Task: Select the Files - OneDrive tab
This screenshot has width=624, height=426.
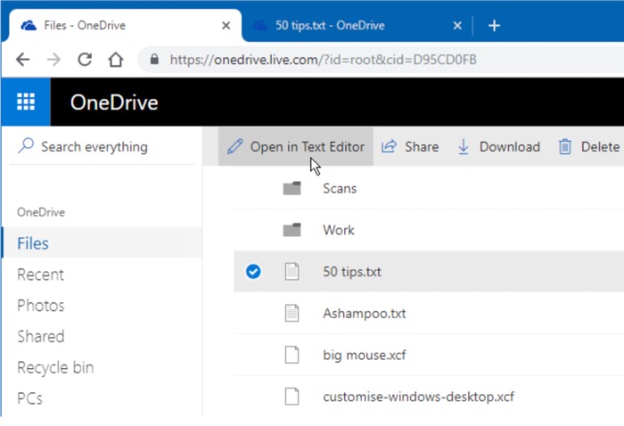Action: pyautogui.click(x=126, y=26)
